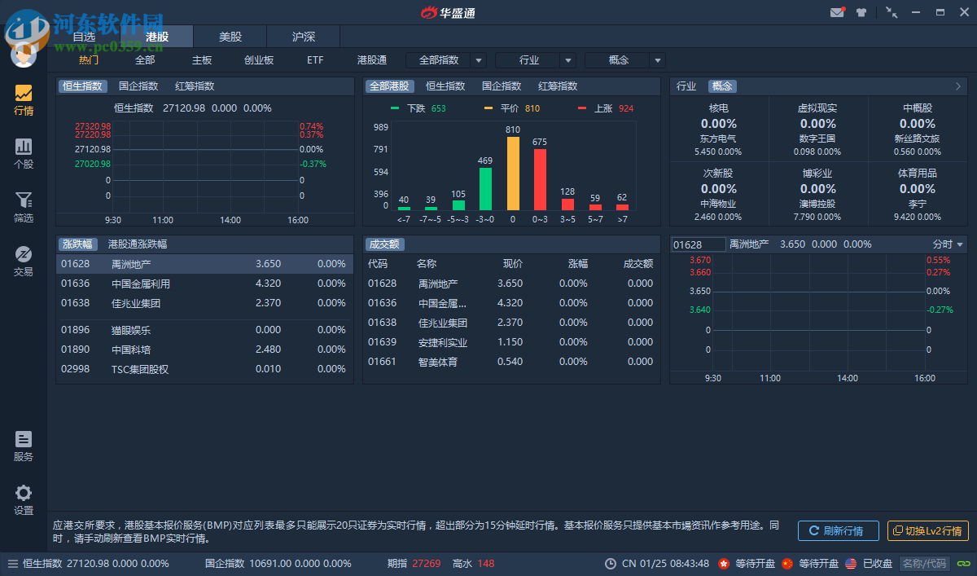This screenshot has width=977, height=576.
Task: Select the 创业板 market tab
Action: tap(259, 59)
